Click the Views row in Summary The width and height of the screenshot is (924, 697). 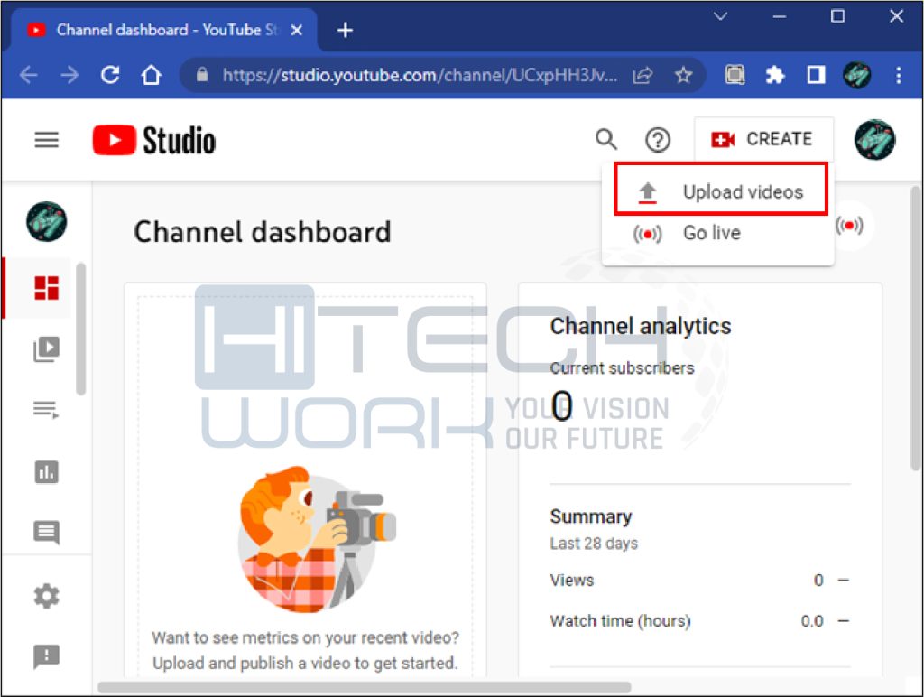699,581
